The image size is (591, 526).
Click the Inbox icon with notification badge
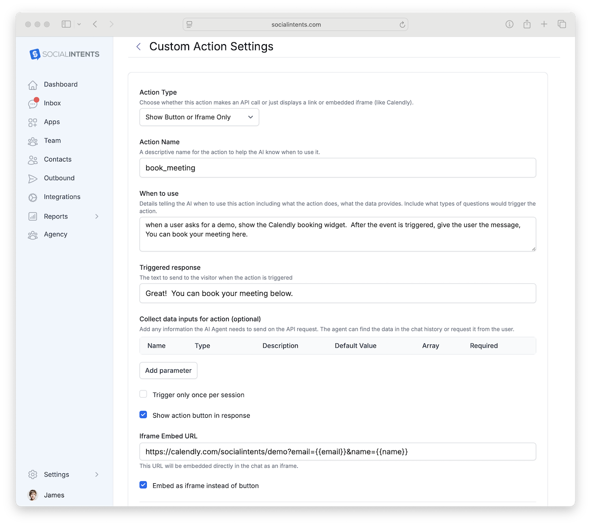pyautogui.click(x=32, y=103)
